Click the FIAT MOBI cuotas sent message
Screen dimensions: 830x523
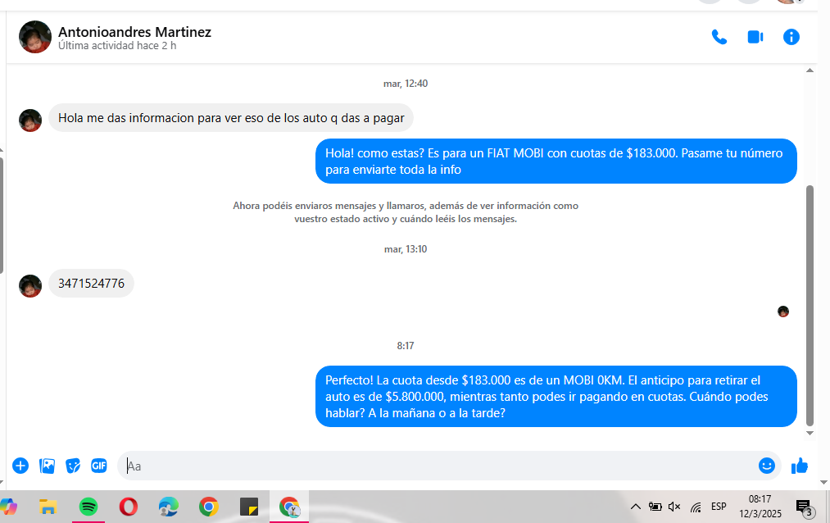coord(556,161)
